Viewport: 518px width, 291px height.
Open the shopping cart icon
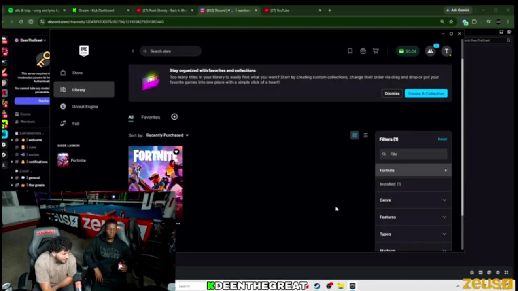pos(376,51)
